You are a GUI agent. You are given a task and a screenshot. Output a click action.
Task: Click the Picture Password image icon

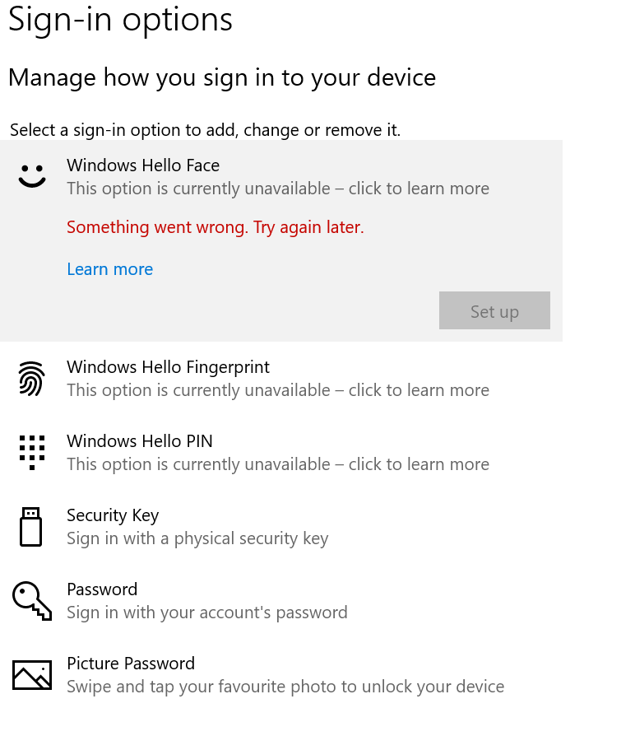[32, 675]
